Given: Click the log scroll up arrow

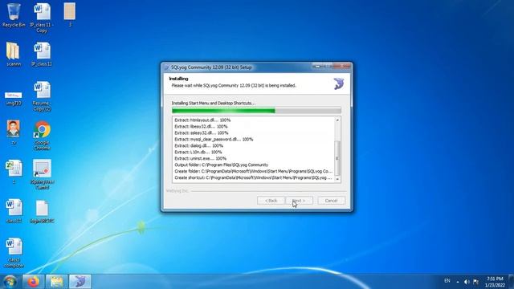Looking at the screenshot, I should pyautogui.click(x=337, y=120).
